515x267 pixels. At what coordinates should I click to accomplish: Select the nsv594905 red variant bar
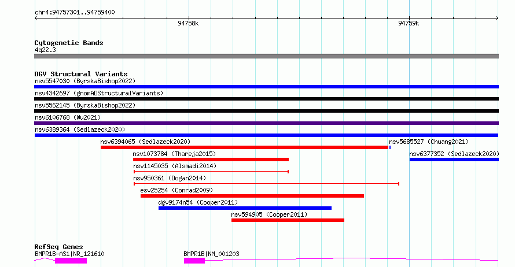point(288,220)
